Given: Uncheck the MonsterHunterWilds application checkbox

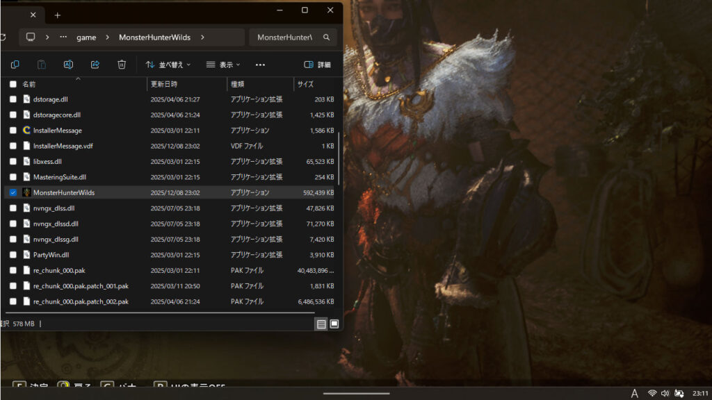Looking at the screenshot, I should tap(13, 192).
